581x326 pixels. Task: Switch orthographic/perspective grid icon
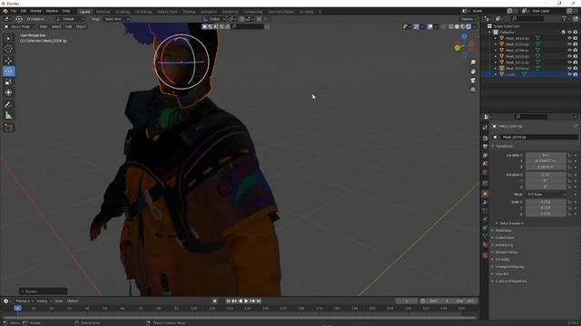point(473,90)
